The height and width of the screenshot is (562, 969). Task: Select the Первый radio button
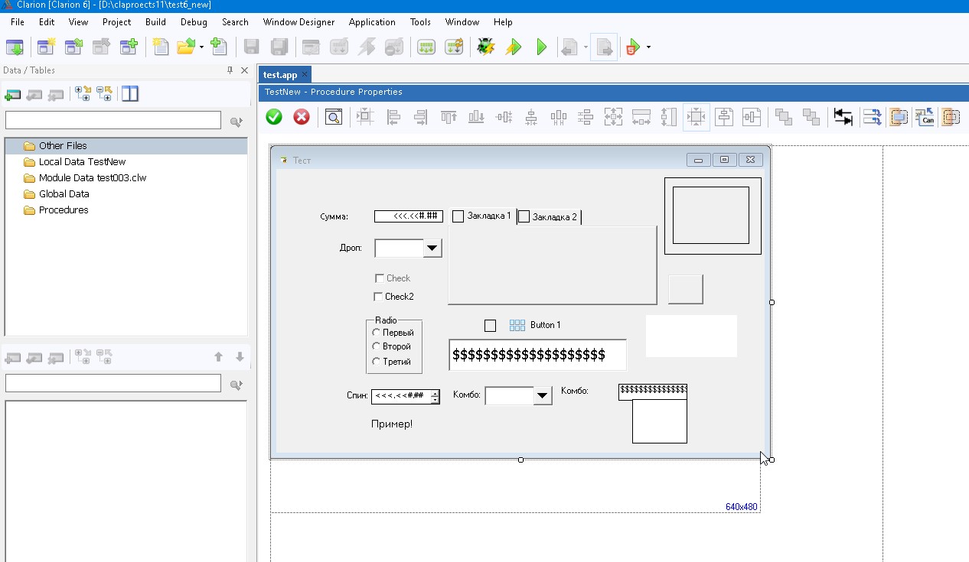click(x=377, y=333)
